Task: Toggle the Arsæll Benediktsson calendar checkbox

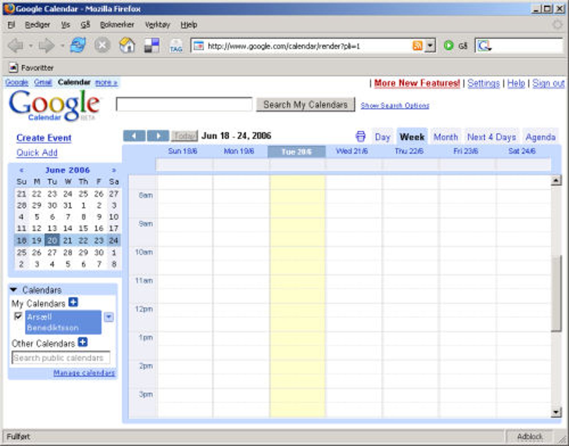Action: (x=18, y=316)
